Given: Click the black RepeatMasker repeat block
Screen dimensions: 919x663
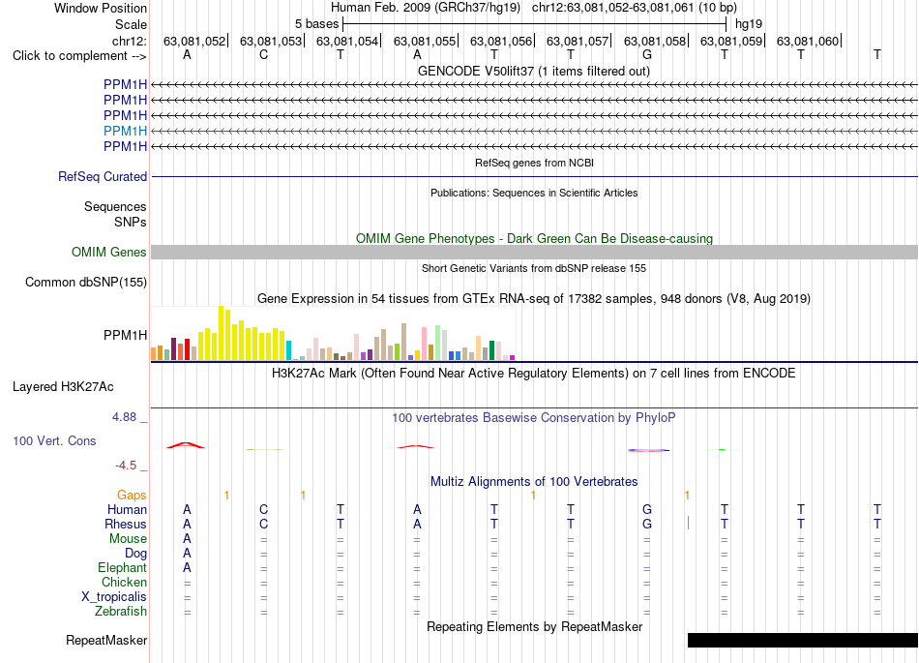Looking at the screenshot, I should pyautogui.click(x=802, y=640).
